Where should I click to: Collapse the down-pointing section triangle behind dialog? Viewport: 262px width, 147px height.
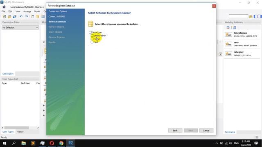tap(44, 42)
